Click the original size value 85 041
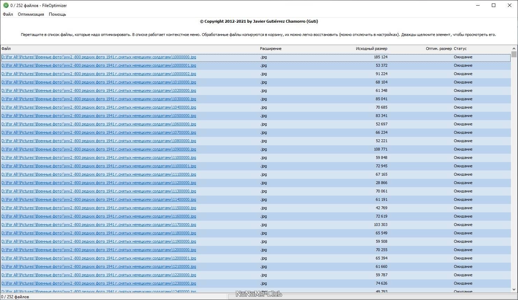 (x=382, y=99)
